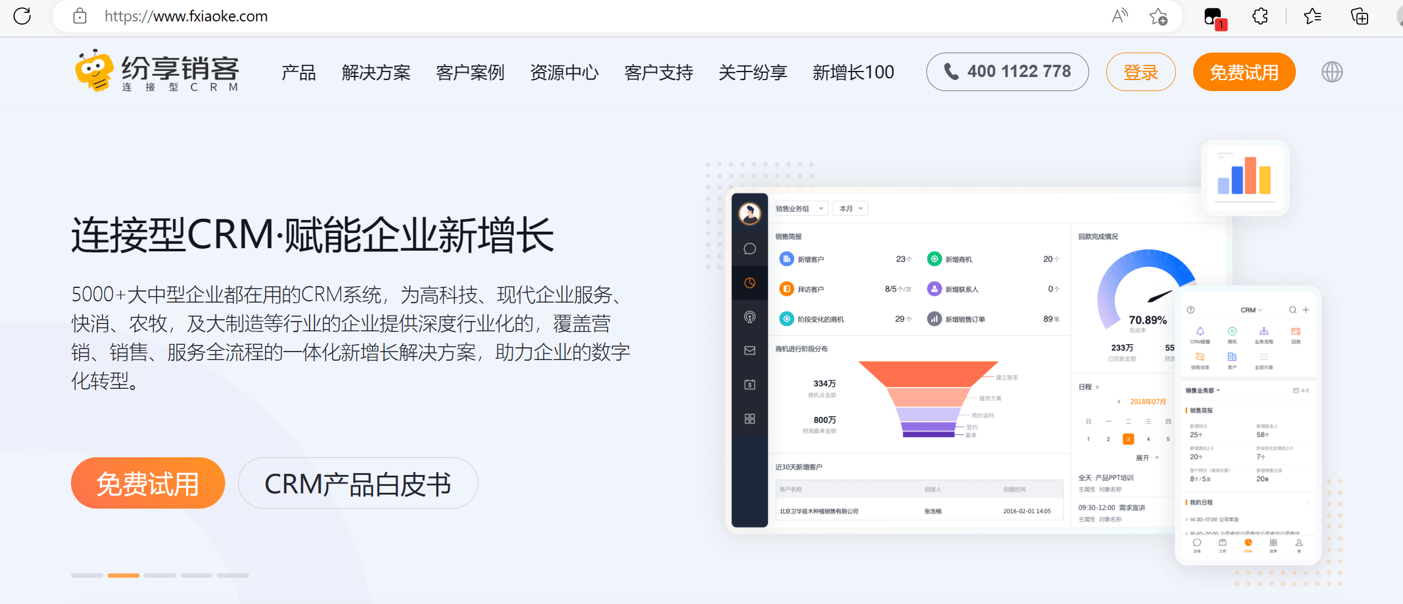Screen dimensions: 1403x604
Task: Open the 解决方案 menu item
Action: 376,72
